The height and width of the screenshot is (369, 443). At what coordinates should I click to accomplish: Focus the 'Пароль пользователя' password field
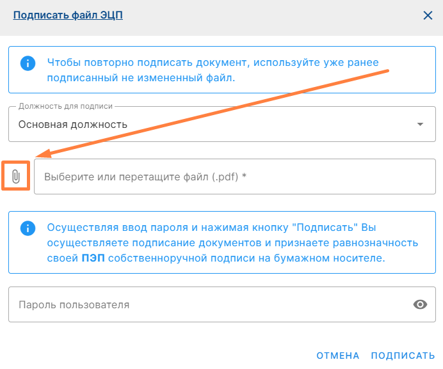pyautogui.click(x=205, y=304)
